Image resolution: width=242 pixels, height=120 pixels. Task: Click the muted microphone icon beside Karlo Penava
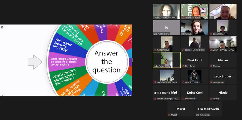point(155,50)
